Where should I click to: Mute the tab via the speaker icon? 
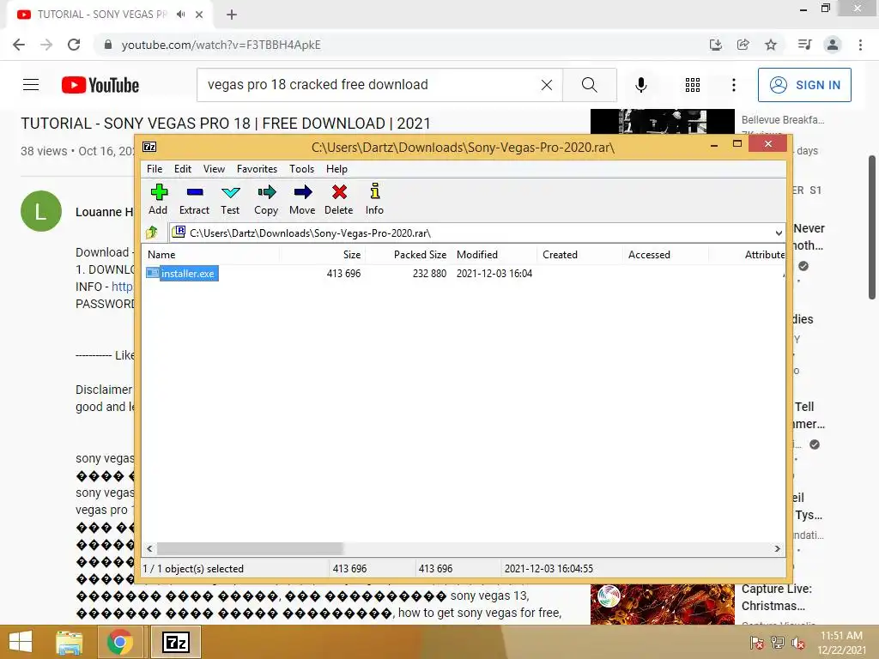click(x=180, y=15)
